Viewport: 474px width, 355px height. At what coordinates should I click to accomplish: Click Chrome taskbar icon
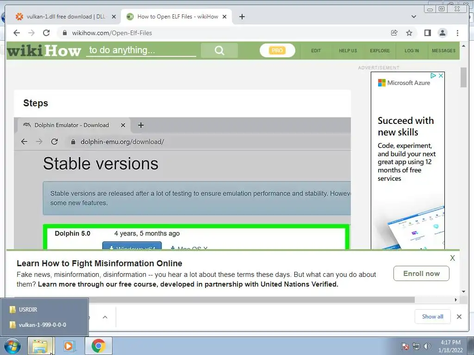[x=98, y=346]
